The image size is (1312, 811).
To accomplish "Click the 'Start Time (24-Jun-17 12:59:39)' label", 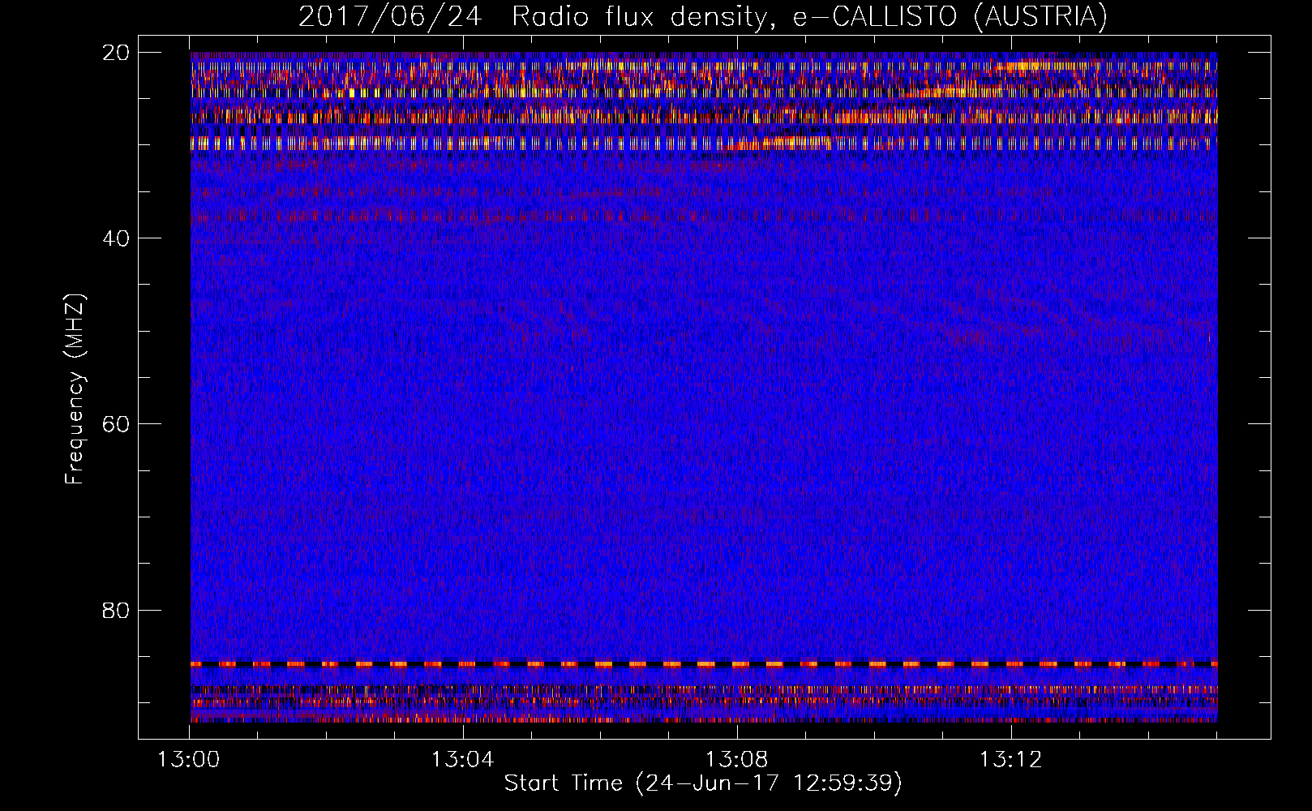I will pyautogui.click(x=703, y=783).
